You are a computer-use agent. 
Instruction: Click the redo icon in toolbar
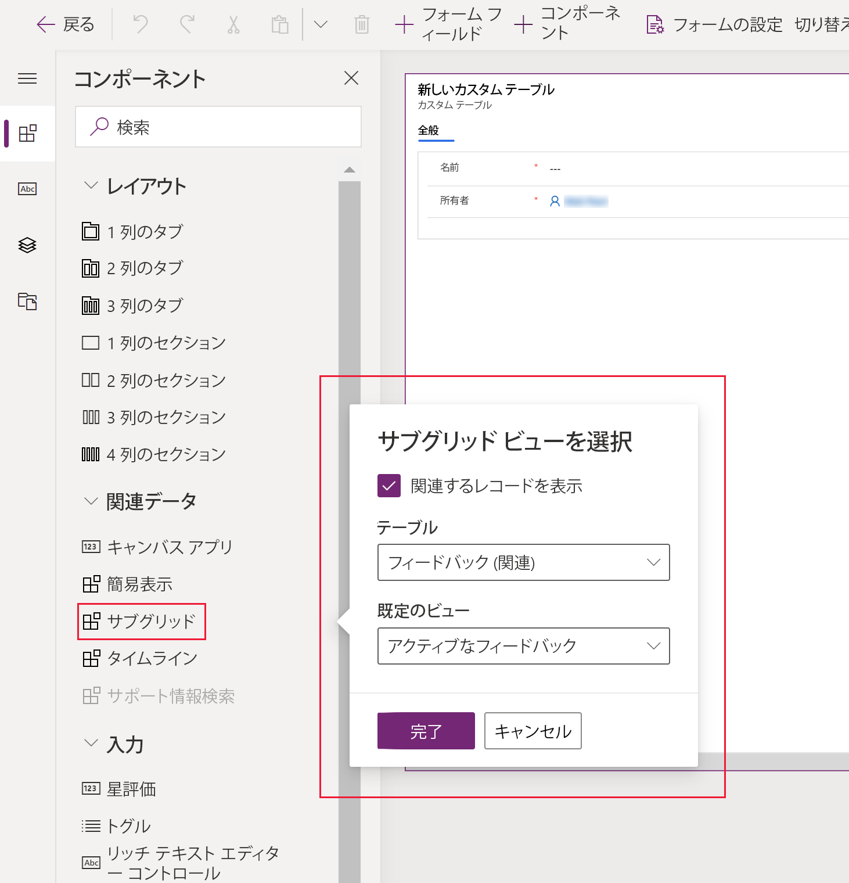tap(187, 24)
